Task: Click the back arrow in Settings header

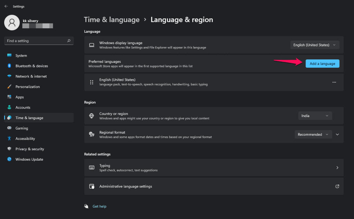Action: tap(6, 6)
